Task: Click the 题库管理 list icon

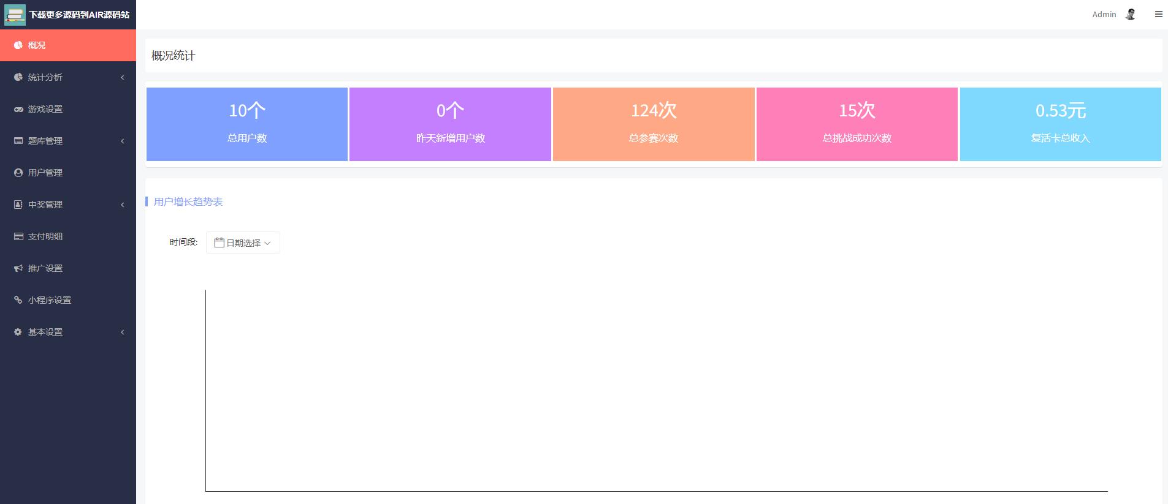Action: click(18, 141)
